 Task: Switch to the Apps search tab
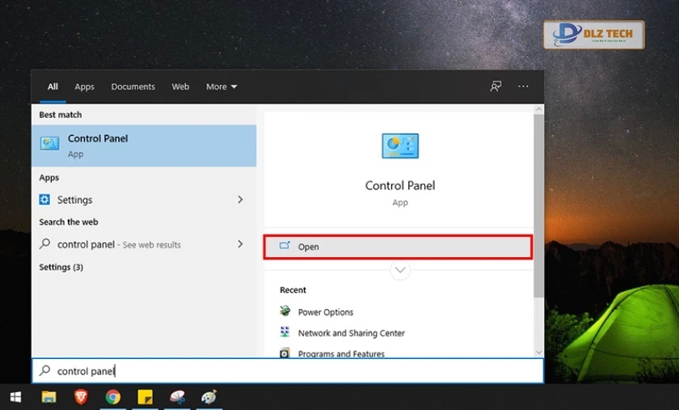pyautogui.click(x=84, y=87)
